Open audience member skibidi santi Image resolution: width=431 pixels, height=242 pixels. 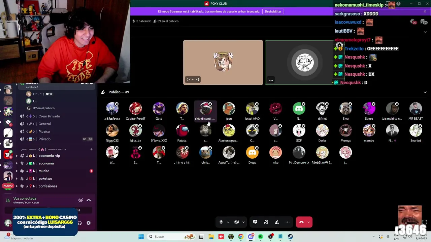[x=205, y=112]
